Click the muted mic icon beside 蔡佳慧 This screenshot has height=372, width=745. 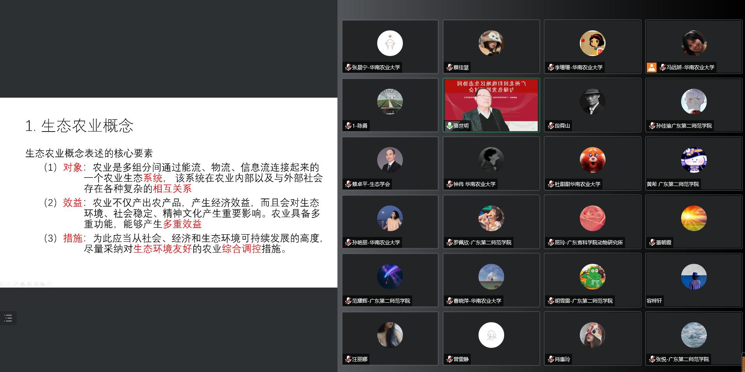click(x=449, y=67)
